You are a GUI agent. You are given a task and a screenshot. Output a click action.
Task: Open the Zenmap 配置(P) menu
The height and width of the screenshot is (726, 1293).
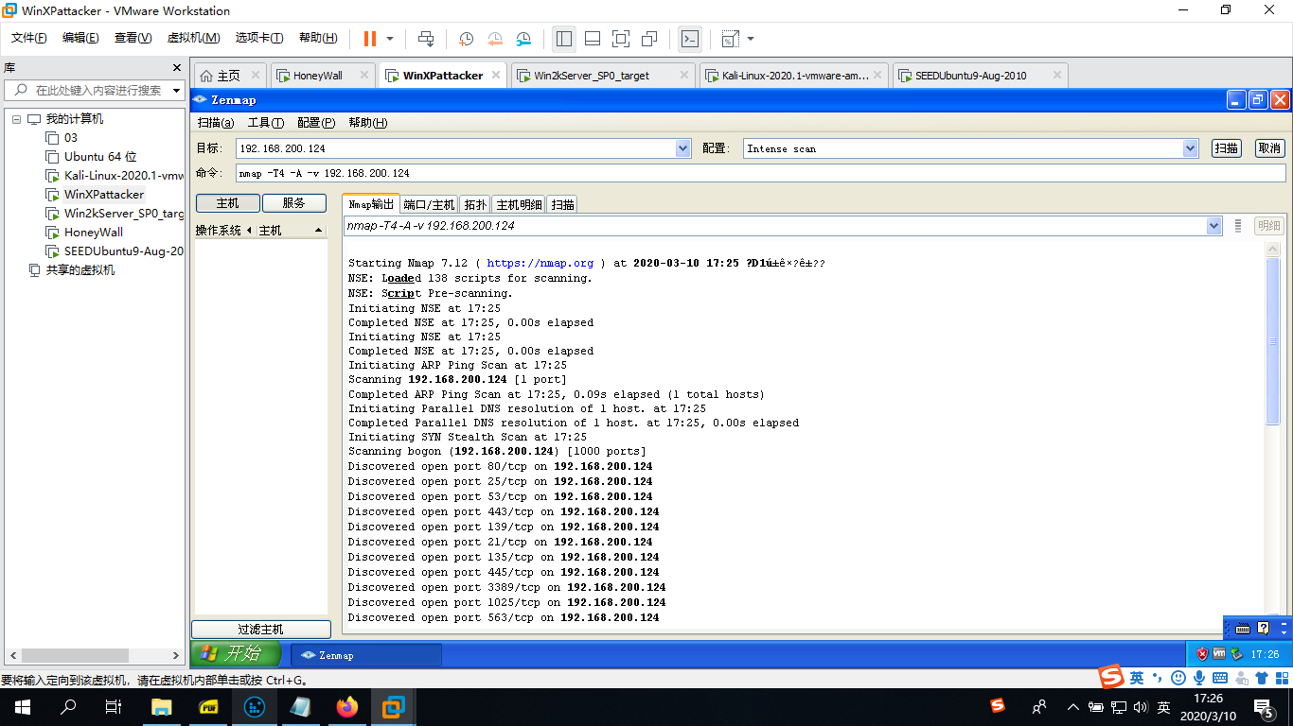pyautogui.click(x=315, y=123)
